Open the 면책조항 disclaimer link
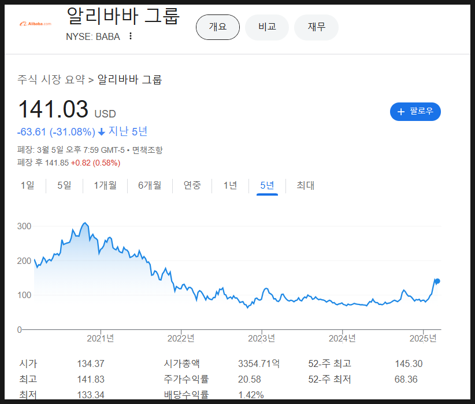This screenshot has width=475, height=404. [x=147, y=150]
